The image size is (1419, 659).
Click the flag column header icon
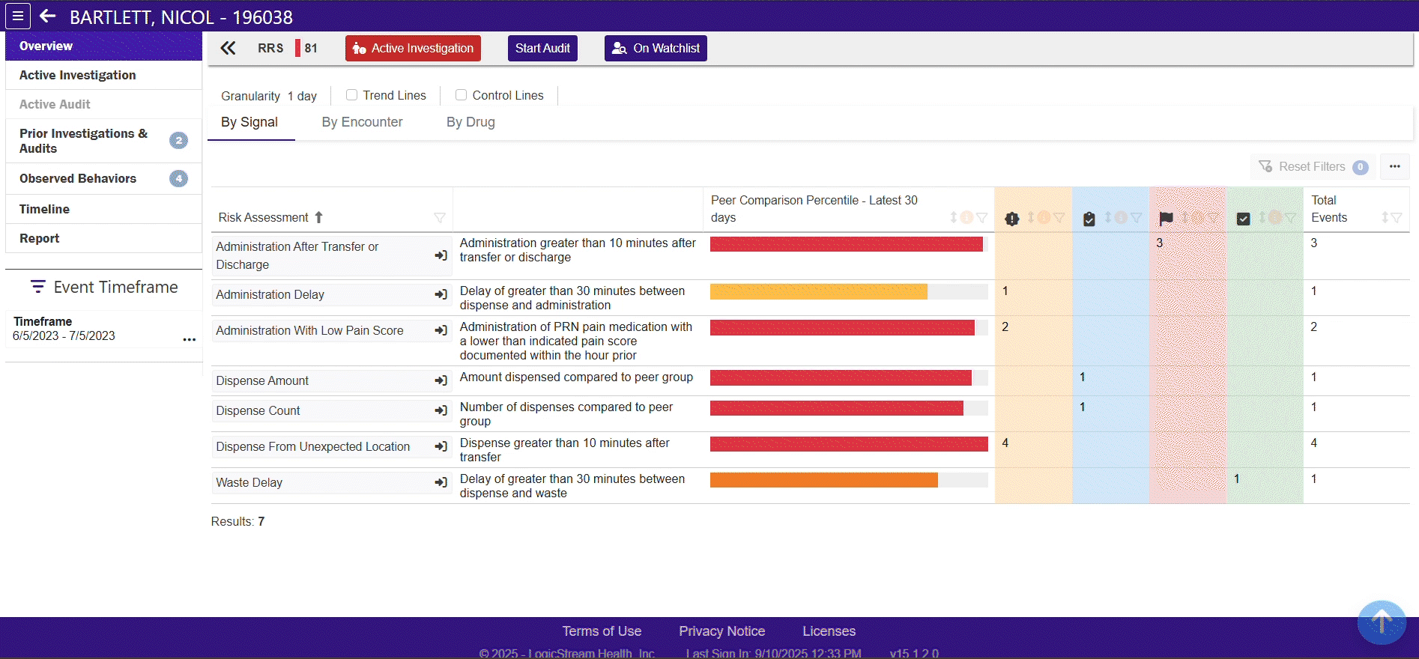pos(1166,219)
